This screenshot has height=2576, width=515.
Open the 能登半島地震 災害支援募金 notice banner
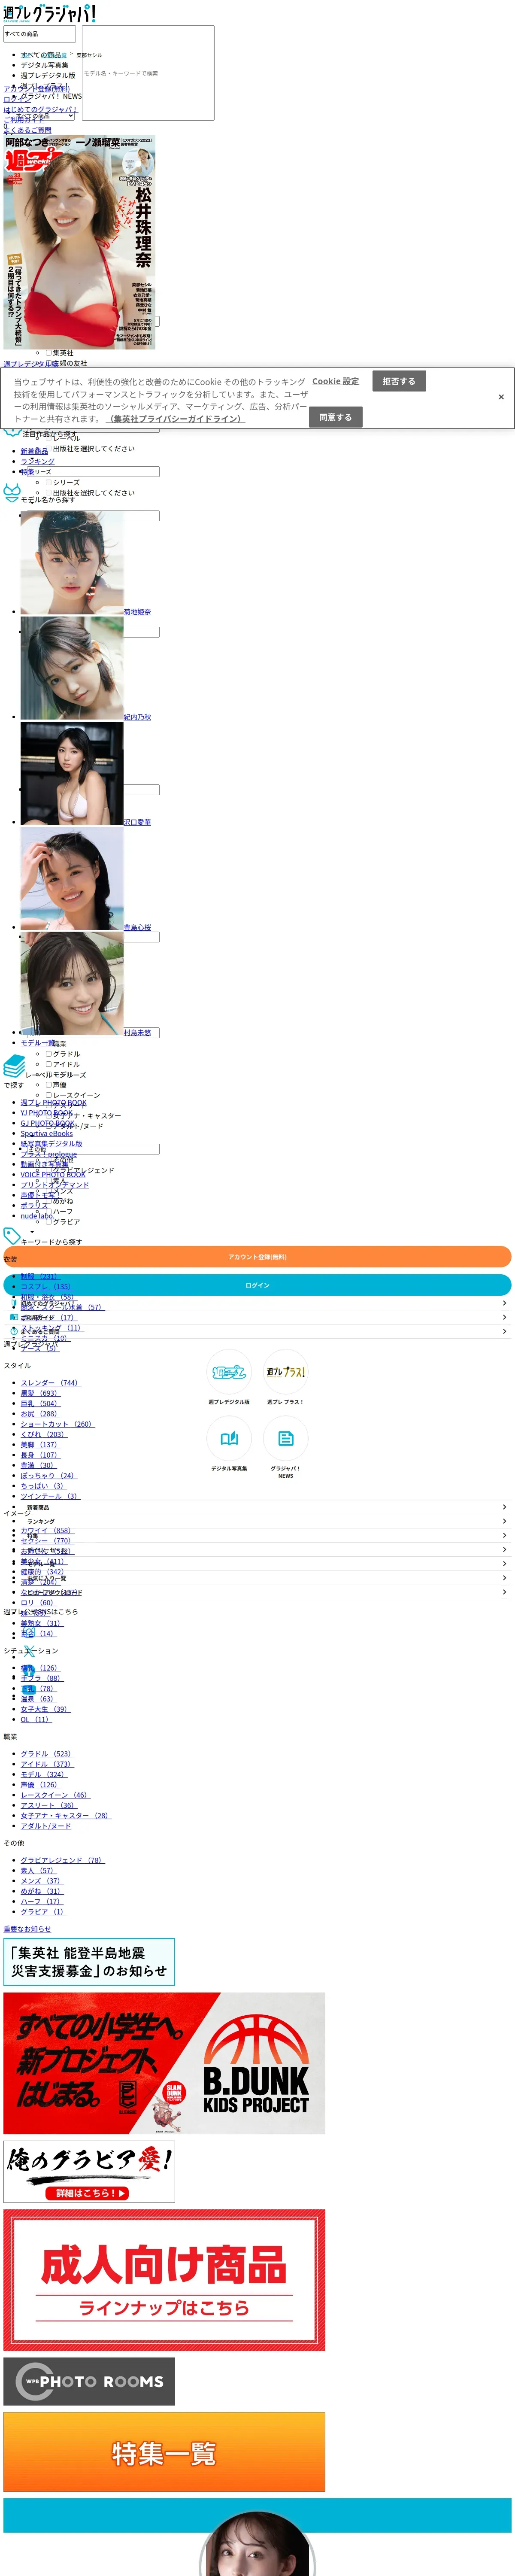coord(89,1962)
